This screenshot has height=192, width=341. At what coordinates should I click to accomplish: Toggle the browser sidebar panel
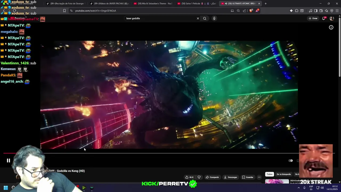[x=316, y=11]
